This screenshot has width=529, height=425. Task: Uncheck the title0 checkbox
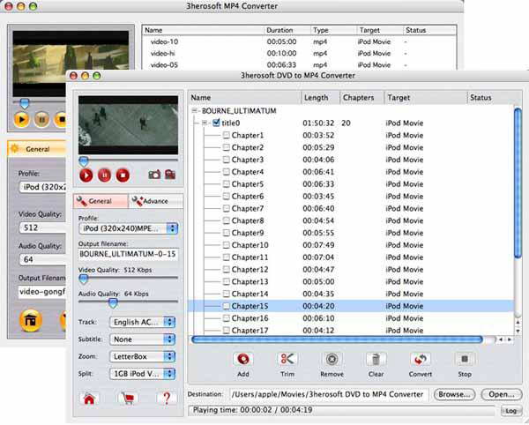coord(216,123)
